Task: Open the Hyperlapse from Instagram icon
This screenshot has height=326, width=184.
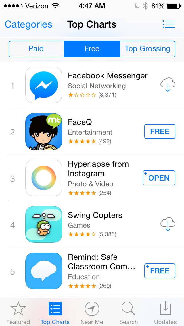Action: [x=44, y=178]
